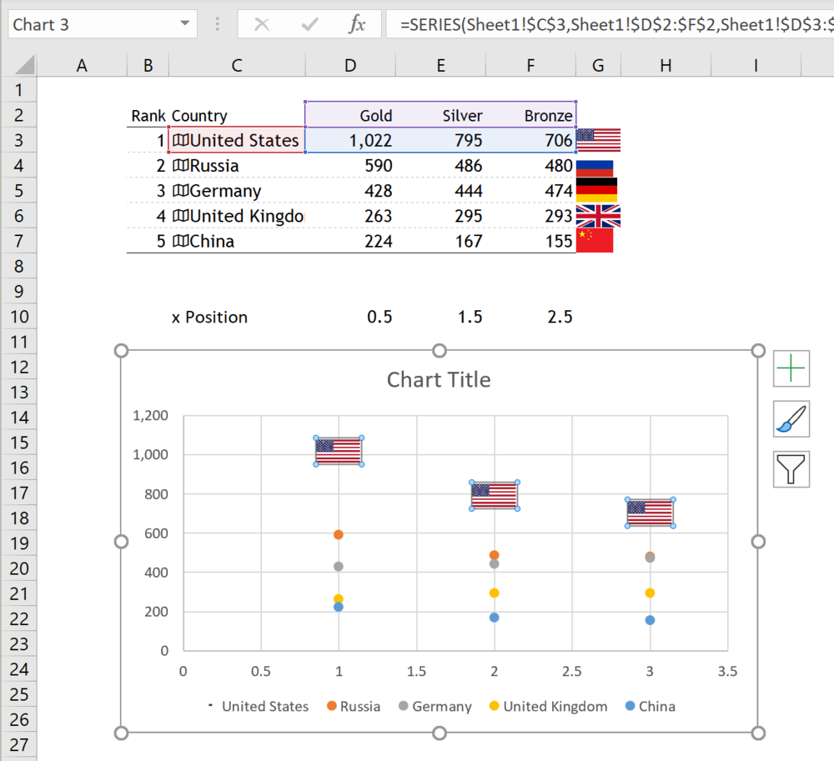Click the orange Russia data point marker
The height and width of the screenshot is (761, 834).
coord(338,533)
